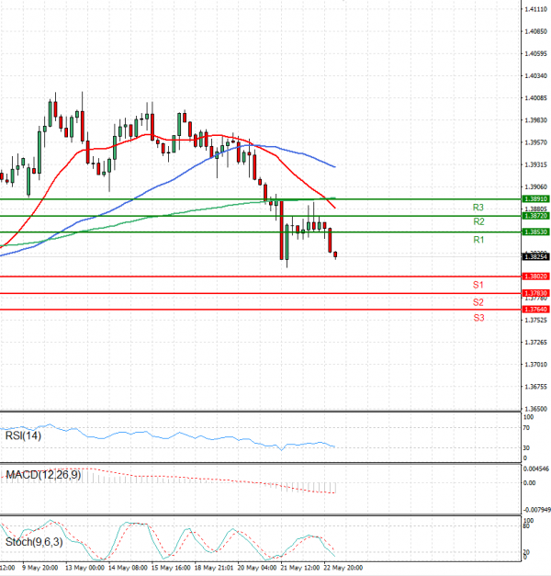Click the 1.37010 price axis value
The image size is (551, 576).
click(x=536, y=364)
